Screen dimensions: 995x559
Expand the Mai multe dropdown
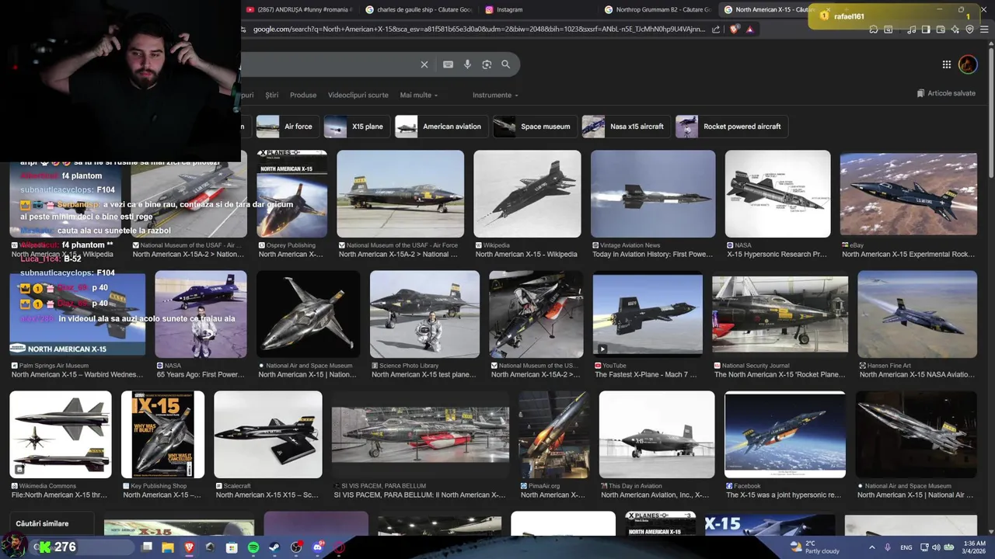click(419, 95)
